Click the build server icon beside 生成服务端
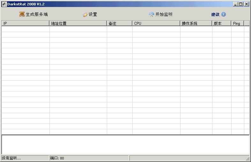251x162 pixels. [x=22, y=14]
